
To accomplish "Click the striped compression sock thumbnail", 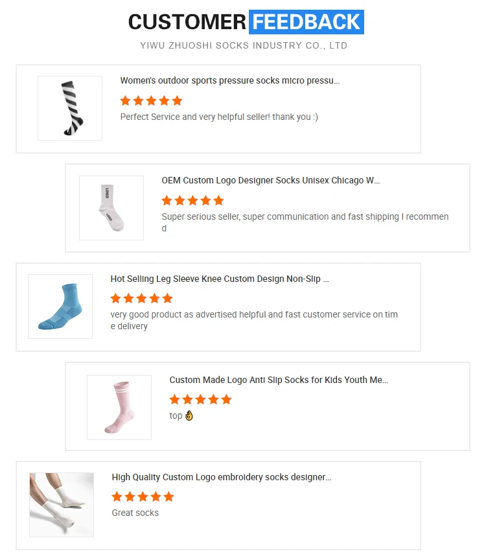I will 70,108.
